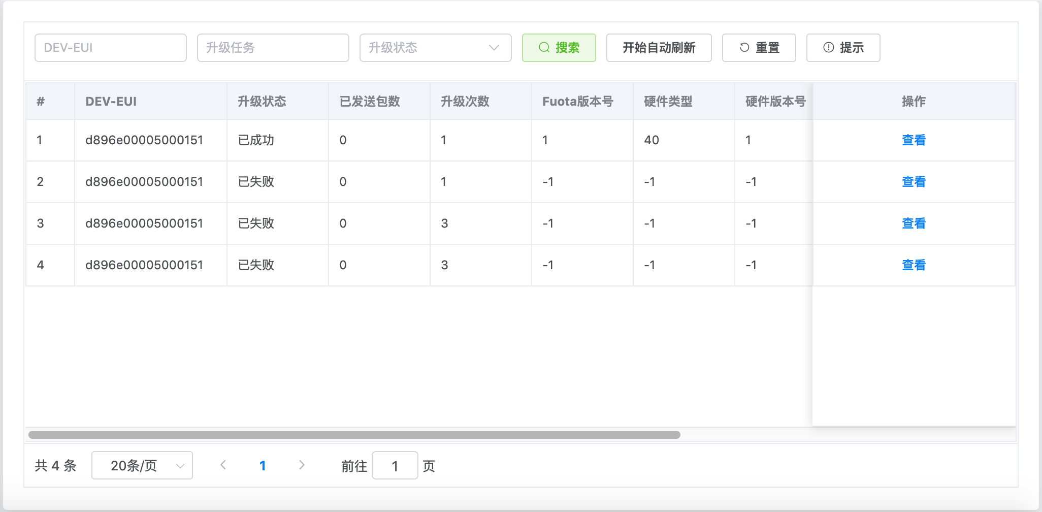Click the 共 4 条 total count text

56,466
